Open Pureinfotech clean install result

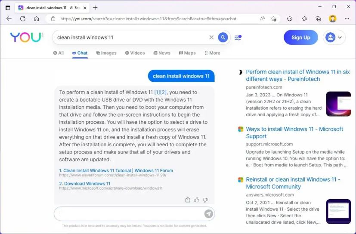point(298,75)
